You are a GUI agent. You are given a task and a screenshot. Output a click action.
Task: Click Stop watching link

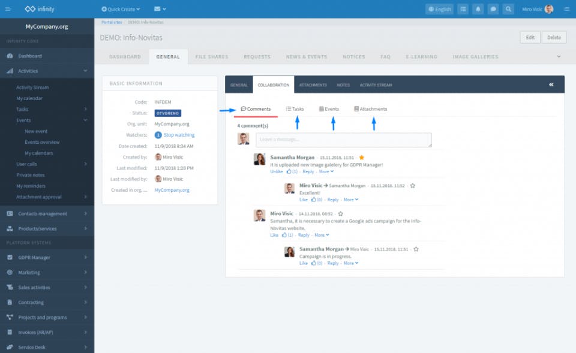tap(179, 135)
